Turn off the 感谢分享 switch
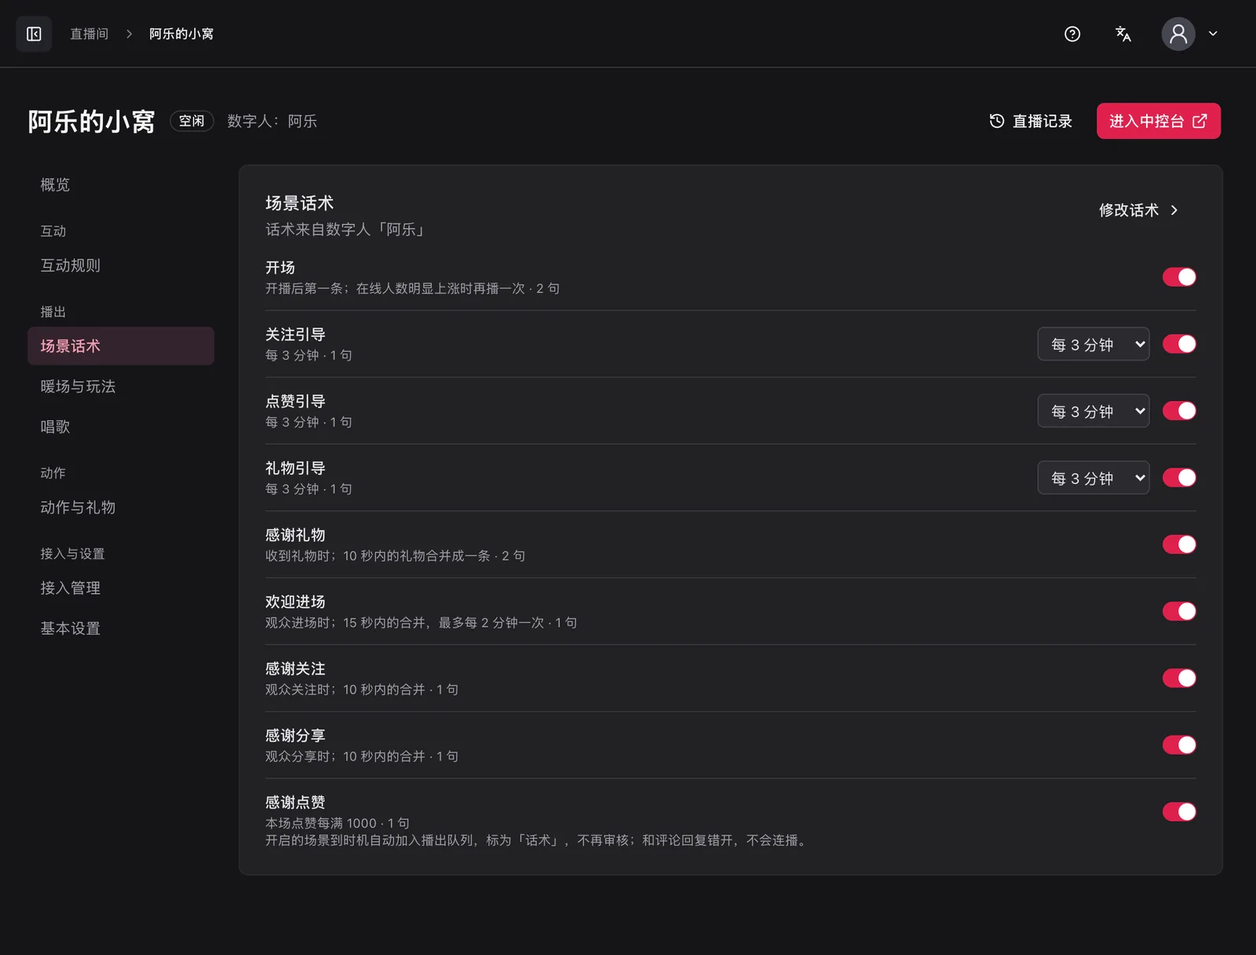This screenshot has width=1256, height=955. tap(1179, 745)
